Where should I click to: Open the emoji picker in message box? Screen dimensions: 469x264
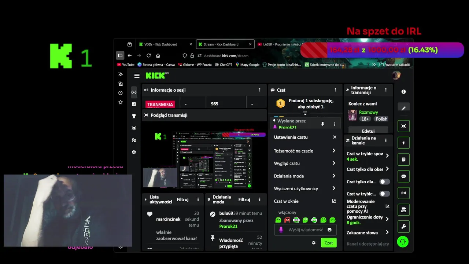329,230
